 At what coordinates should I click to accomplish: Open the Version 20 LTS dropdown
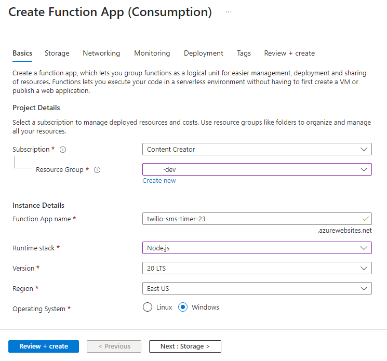coord(257,268)
